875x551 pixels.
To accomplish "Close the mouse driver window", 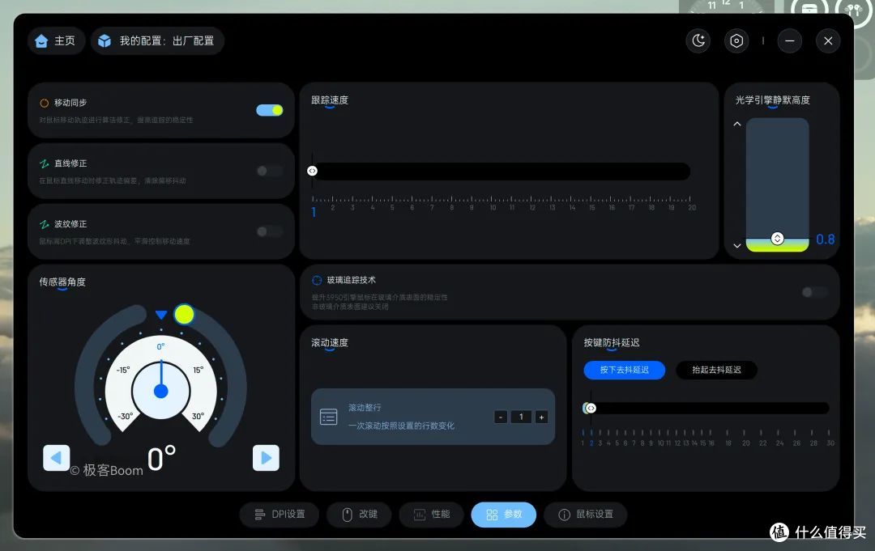I will point(828,40).
